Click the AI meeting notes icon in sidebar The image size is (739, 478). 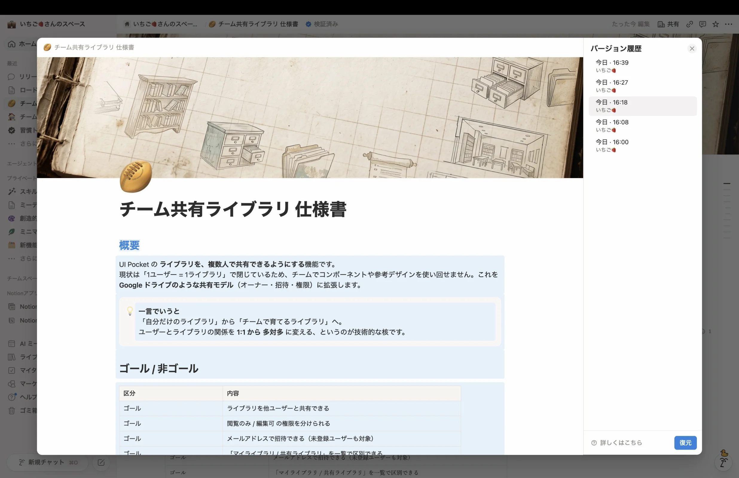click(x=11, y=344)
